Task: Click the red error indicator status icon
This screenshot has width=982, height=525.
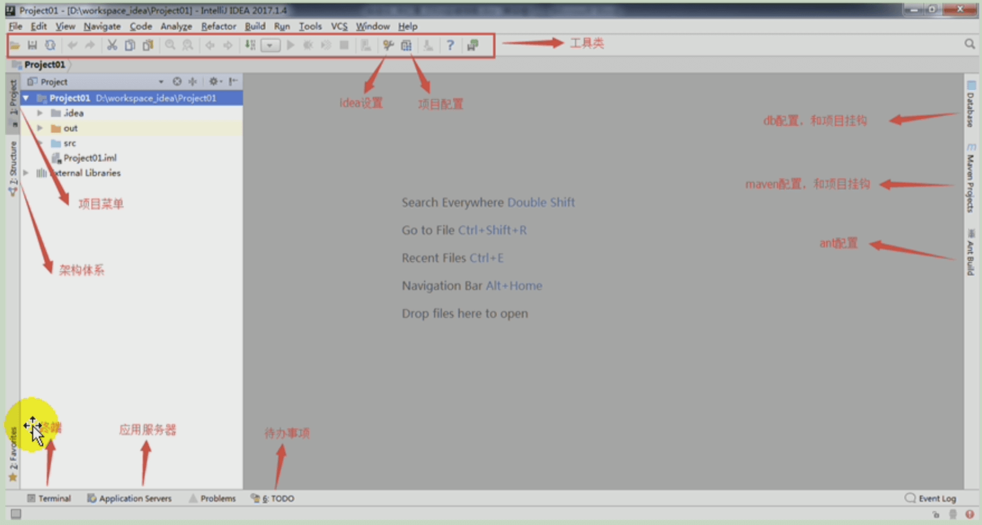Action: 969,514
